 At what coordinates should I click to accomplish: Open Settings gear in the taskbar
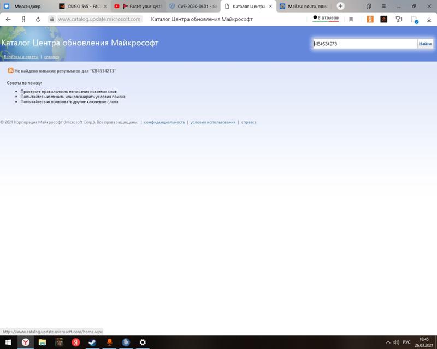point(143,342)
